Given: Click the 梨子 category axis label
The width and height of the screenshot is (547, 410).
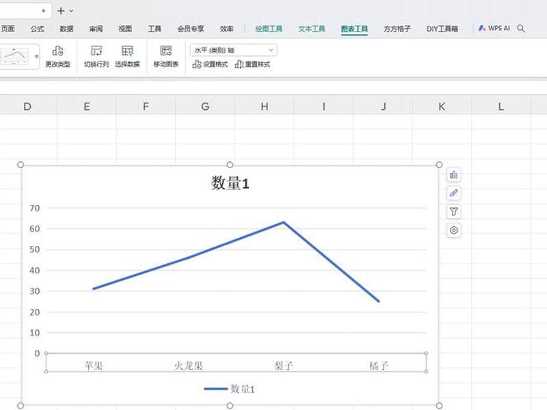Looking at the screenshot, I should [x=283, y=366].
